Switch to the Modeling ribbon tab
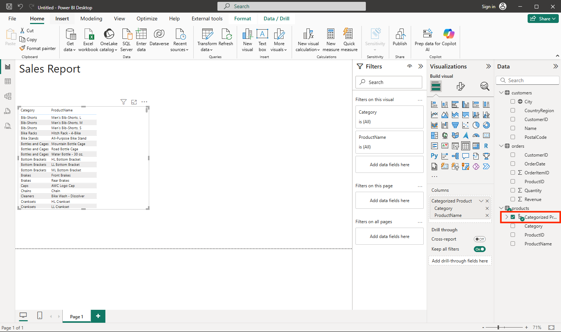 pyautogui.click(x=91, y=19)
